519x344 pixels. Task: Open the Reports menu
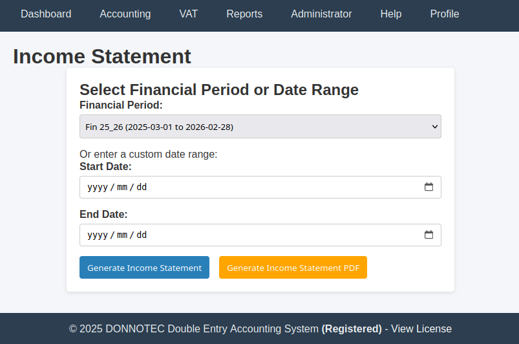[x=244, y=14]
